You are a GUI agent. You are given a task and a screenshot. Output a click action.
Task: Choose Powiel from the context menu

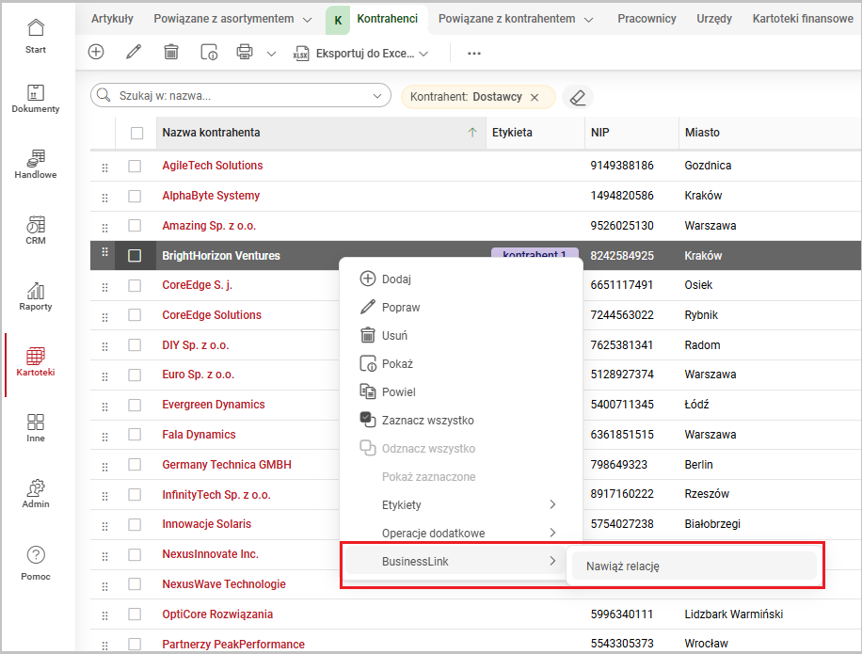(x=398, y=392)
